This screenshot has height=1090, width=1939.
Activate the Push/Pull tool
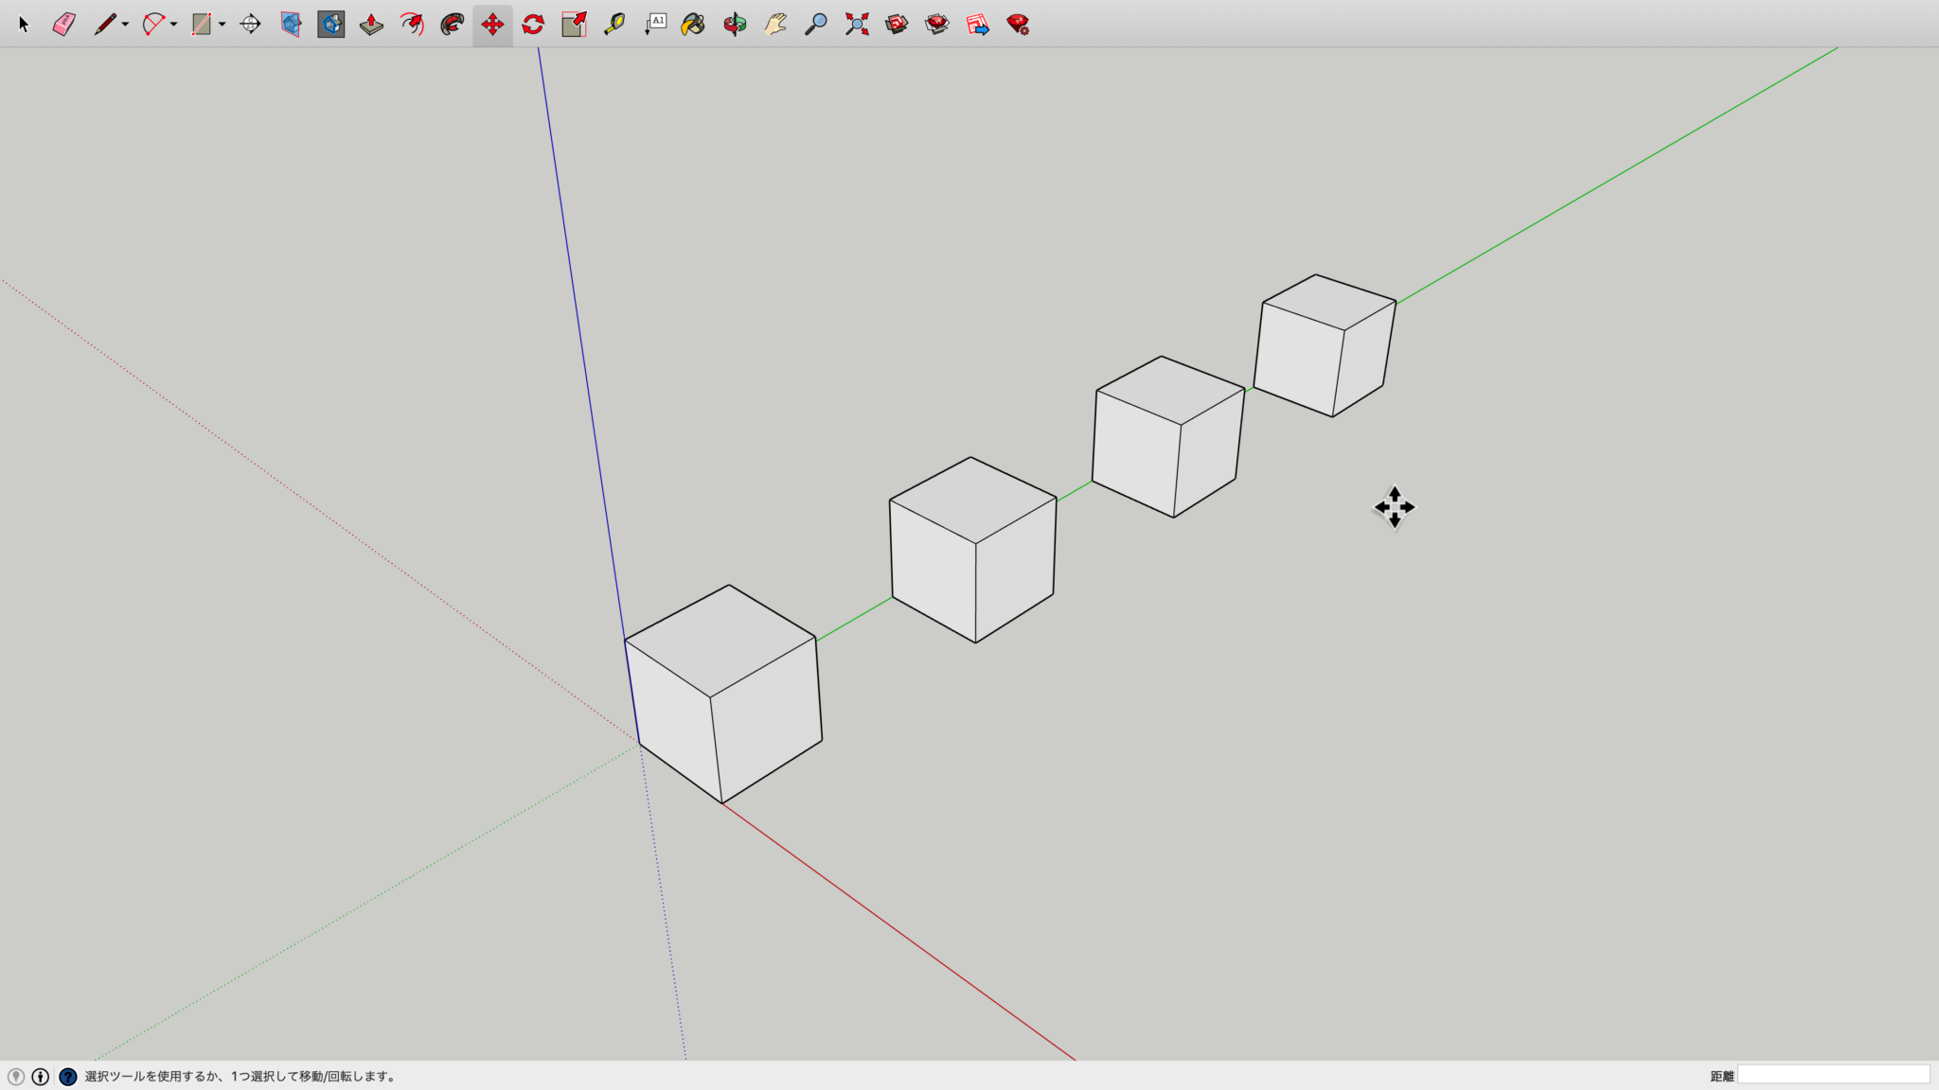pos(371,24)
